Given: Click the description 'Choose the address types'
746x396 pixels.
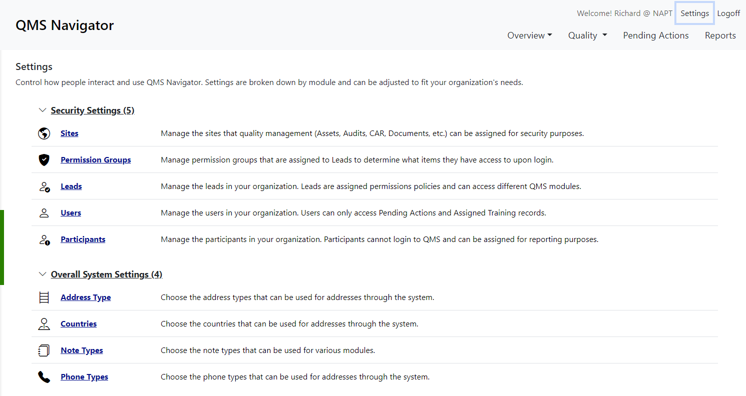Looking at the screenshot, I should pyautogui.click(x=297, y=297).
